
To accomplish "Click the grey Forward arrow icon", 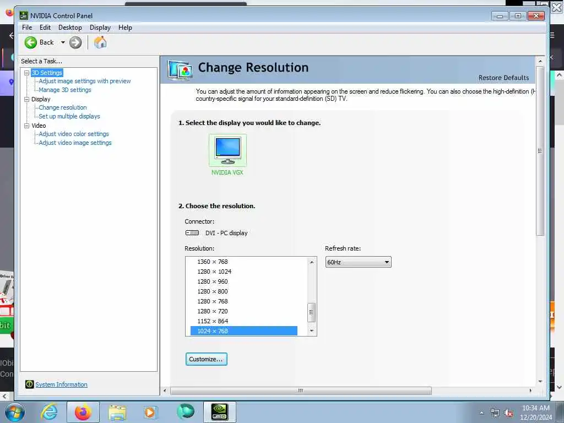I will [x=75, y=42].
